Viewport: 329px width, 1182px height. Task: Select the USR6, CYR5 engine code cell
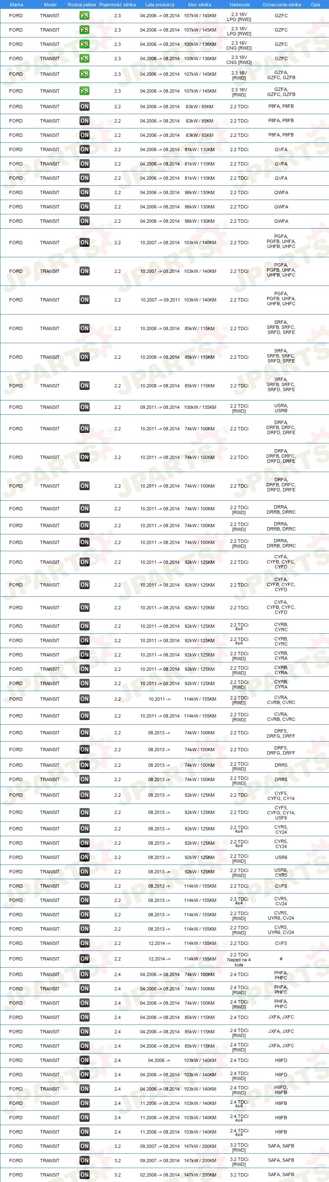pyautogui.click(x=281, y=872)
